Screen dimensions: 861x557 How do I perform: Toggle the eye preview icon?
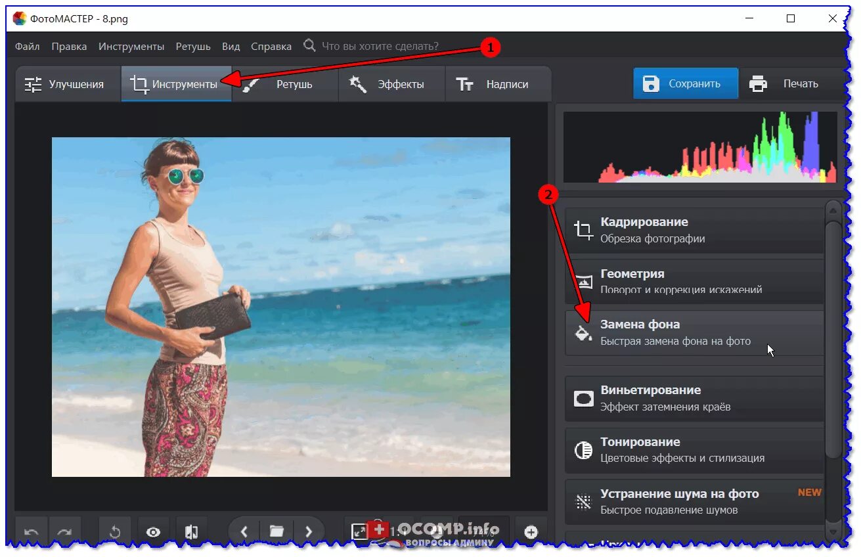(154, 531)
